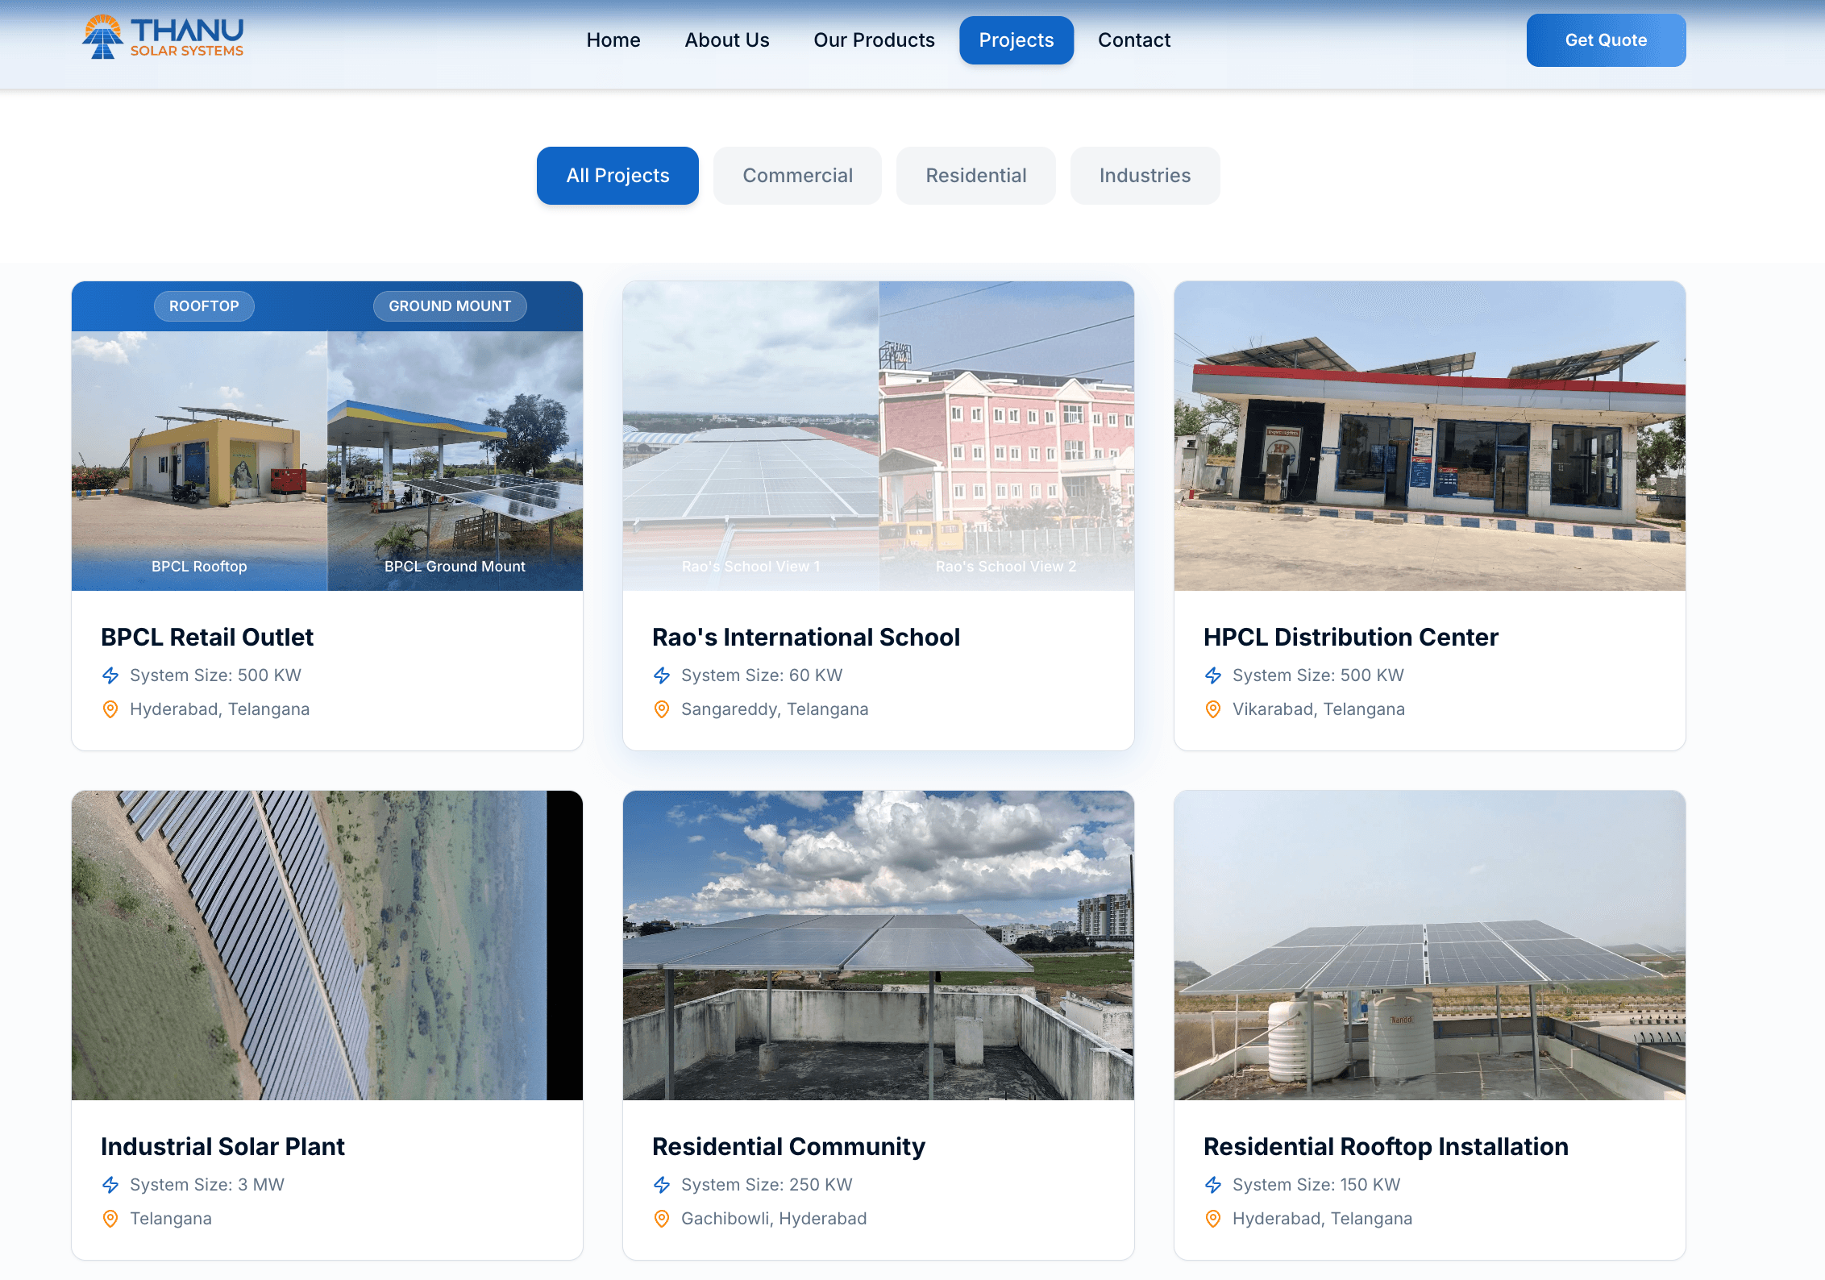This screenshot has width=1825, height=1280.
Task: Filter projects by Industries
Action: pyautogui.click(x=1145, y=176)
